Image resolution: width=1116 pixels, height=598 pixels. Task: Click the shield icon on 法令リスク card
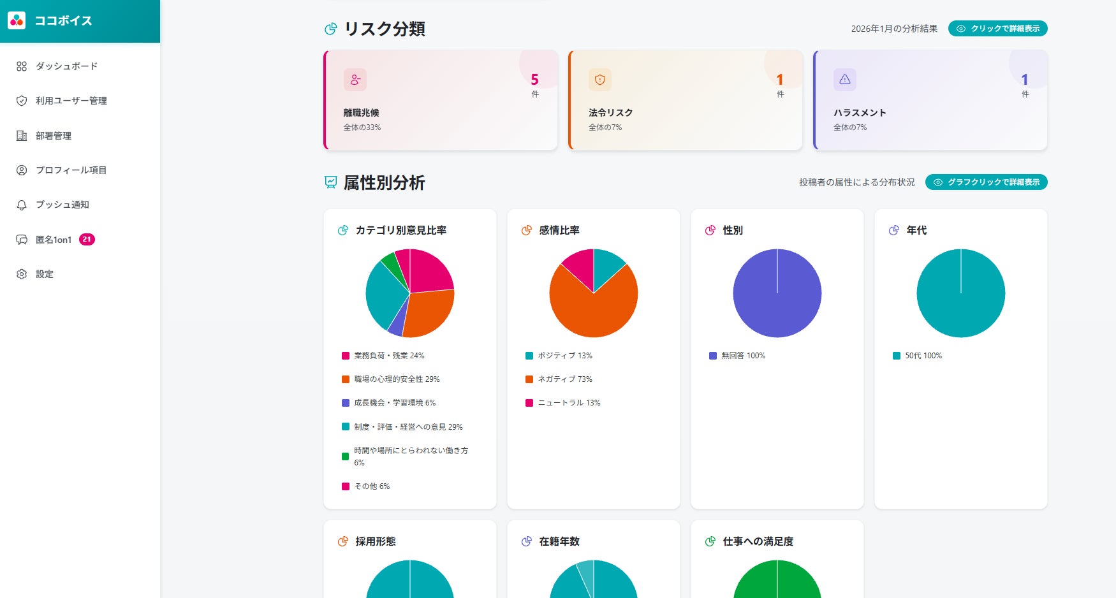click(600, 80)
